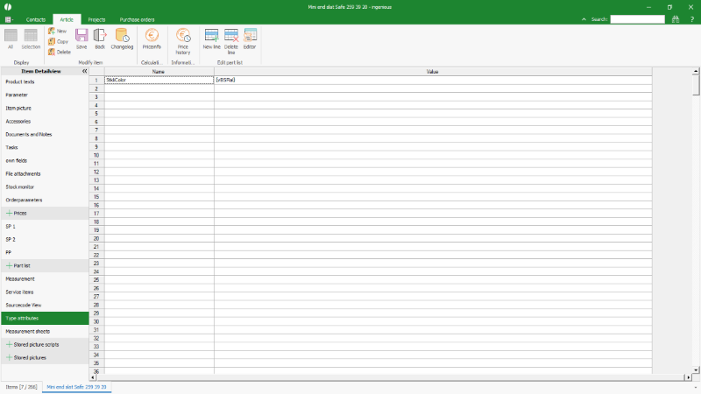The height and width of the screenshot is (394, 701).
Task: Open Measurement sheets
Action: tap(45, 332)
